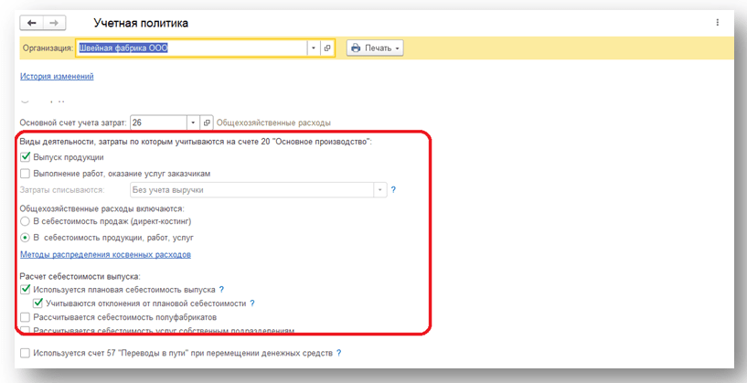Open the organization card icon beside Организация field
Viewport: 747px width, 383px height.
point(328,48)
